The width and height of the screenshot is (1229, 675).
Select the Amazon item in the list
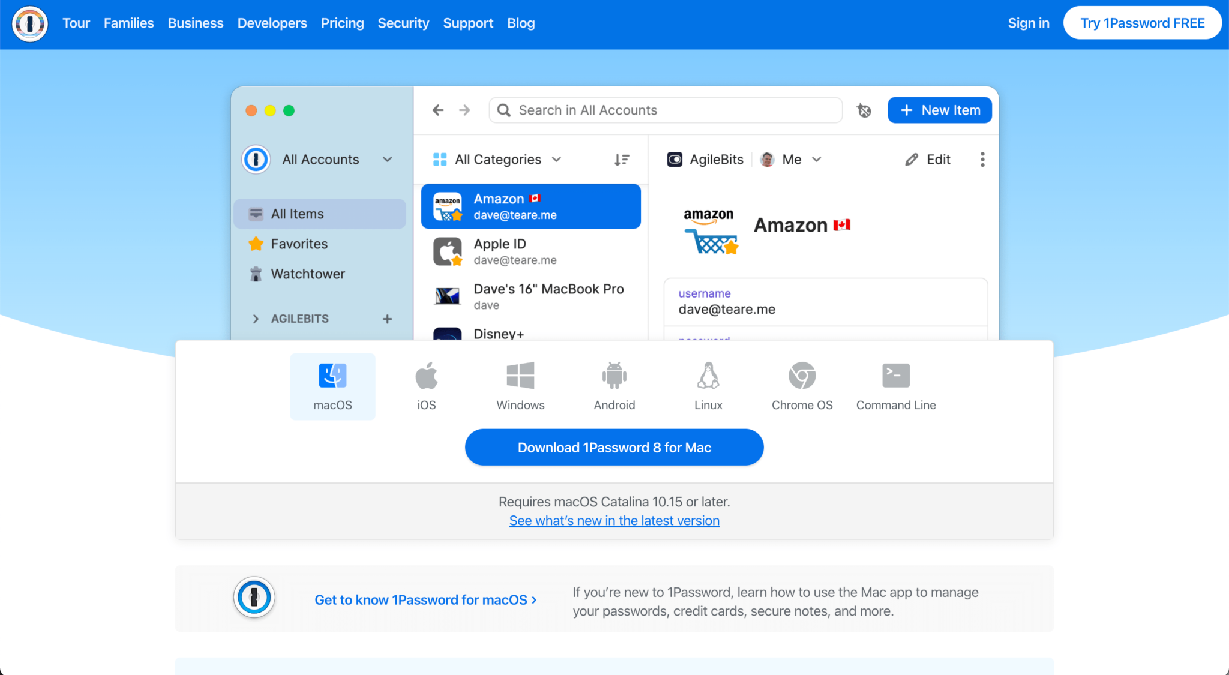tap(531, 206)
